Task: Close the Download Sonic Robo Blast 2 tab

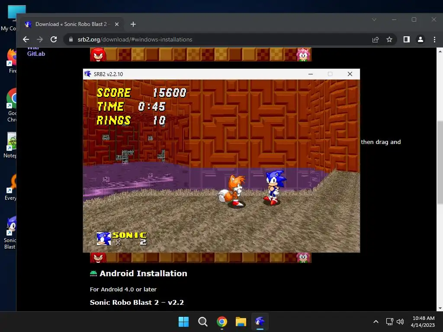Action: [117, 24]
